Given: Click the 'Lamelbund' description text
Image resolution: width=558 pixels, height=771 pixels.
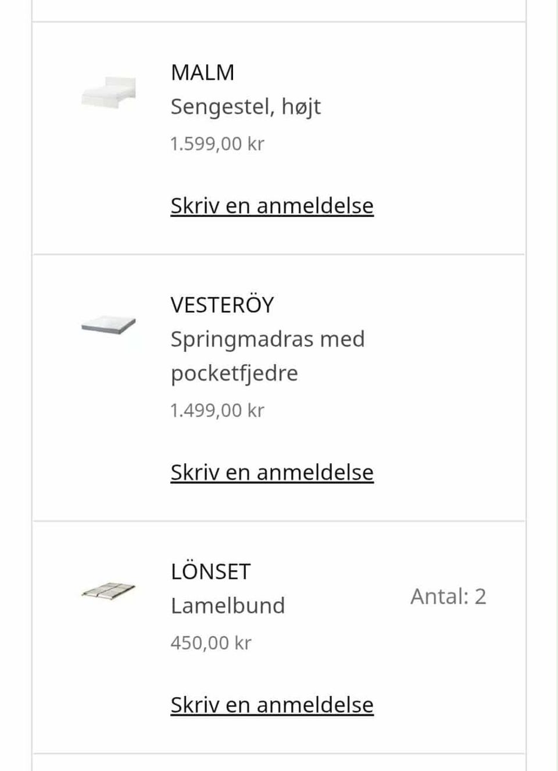Looking at the screenshot, I should point(227,606).
